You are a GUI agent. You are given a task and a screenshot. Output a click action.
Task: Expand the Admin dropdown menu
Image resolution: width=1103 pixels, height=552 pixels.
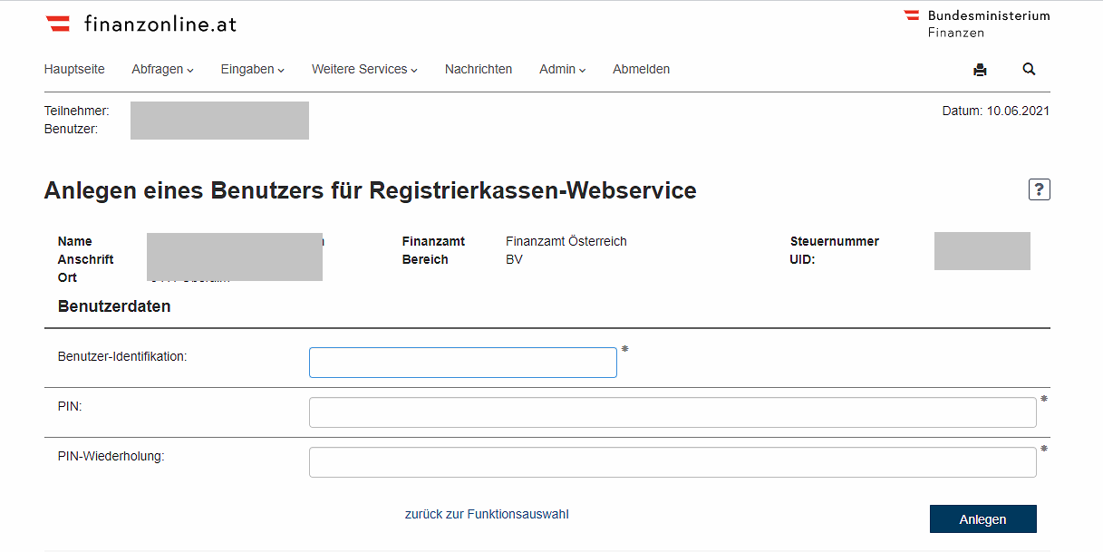pyautogui.click(x=562, y=69)
